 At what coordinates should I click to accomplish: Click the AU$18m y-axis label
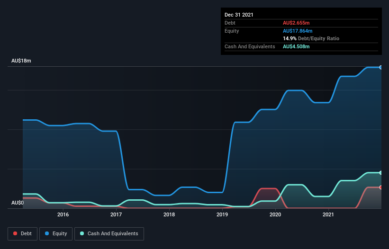pos(21,61)
